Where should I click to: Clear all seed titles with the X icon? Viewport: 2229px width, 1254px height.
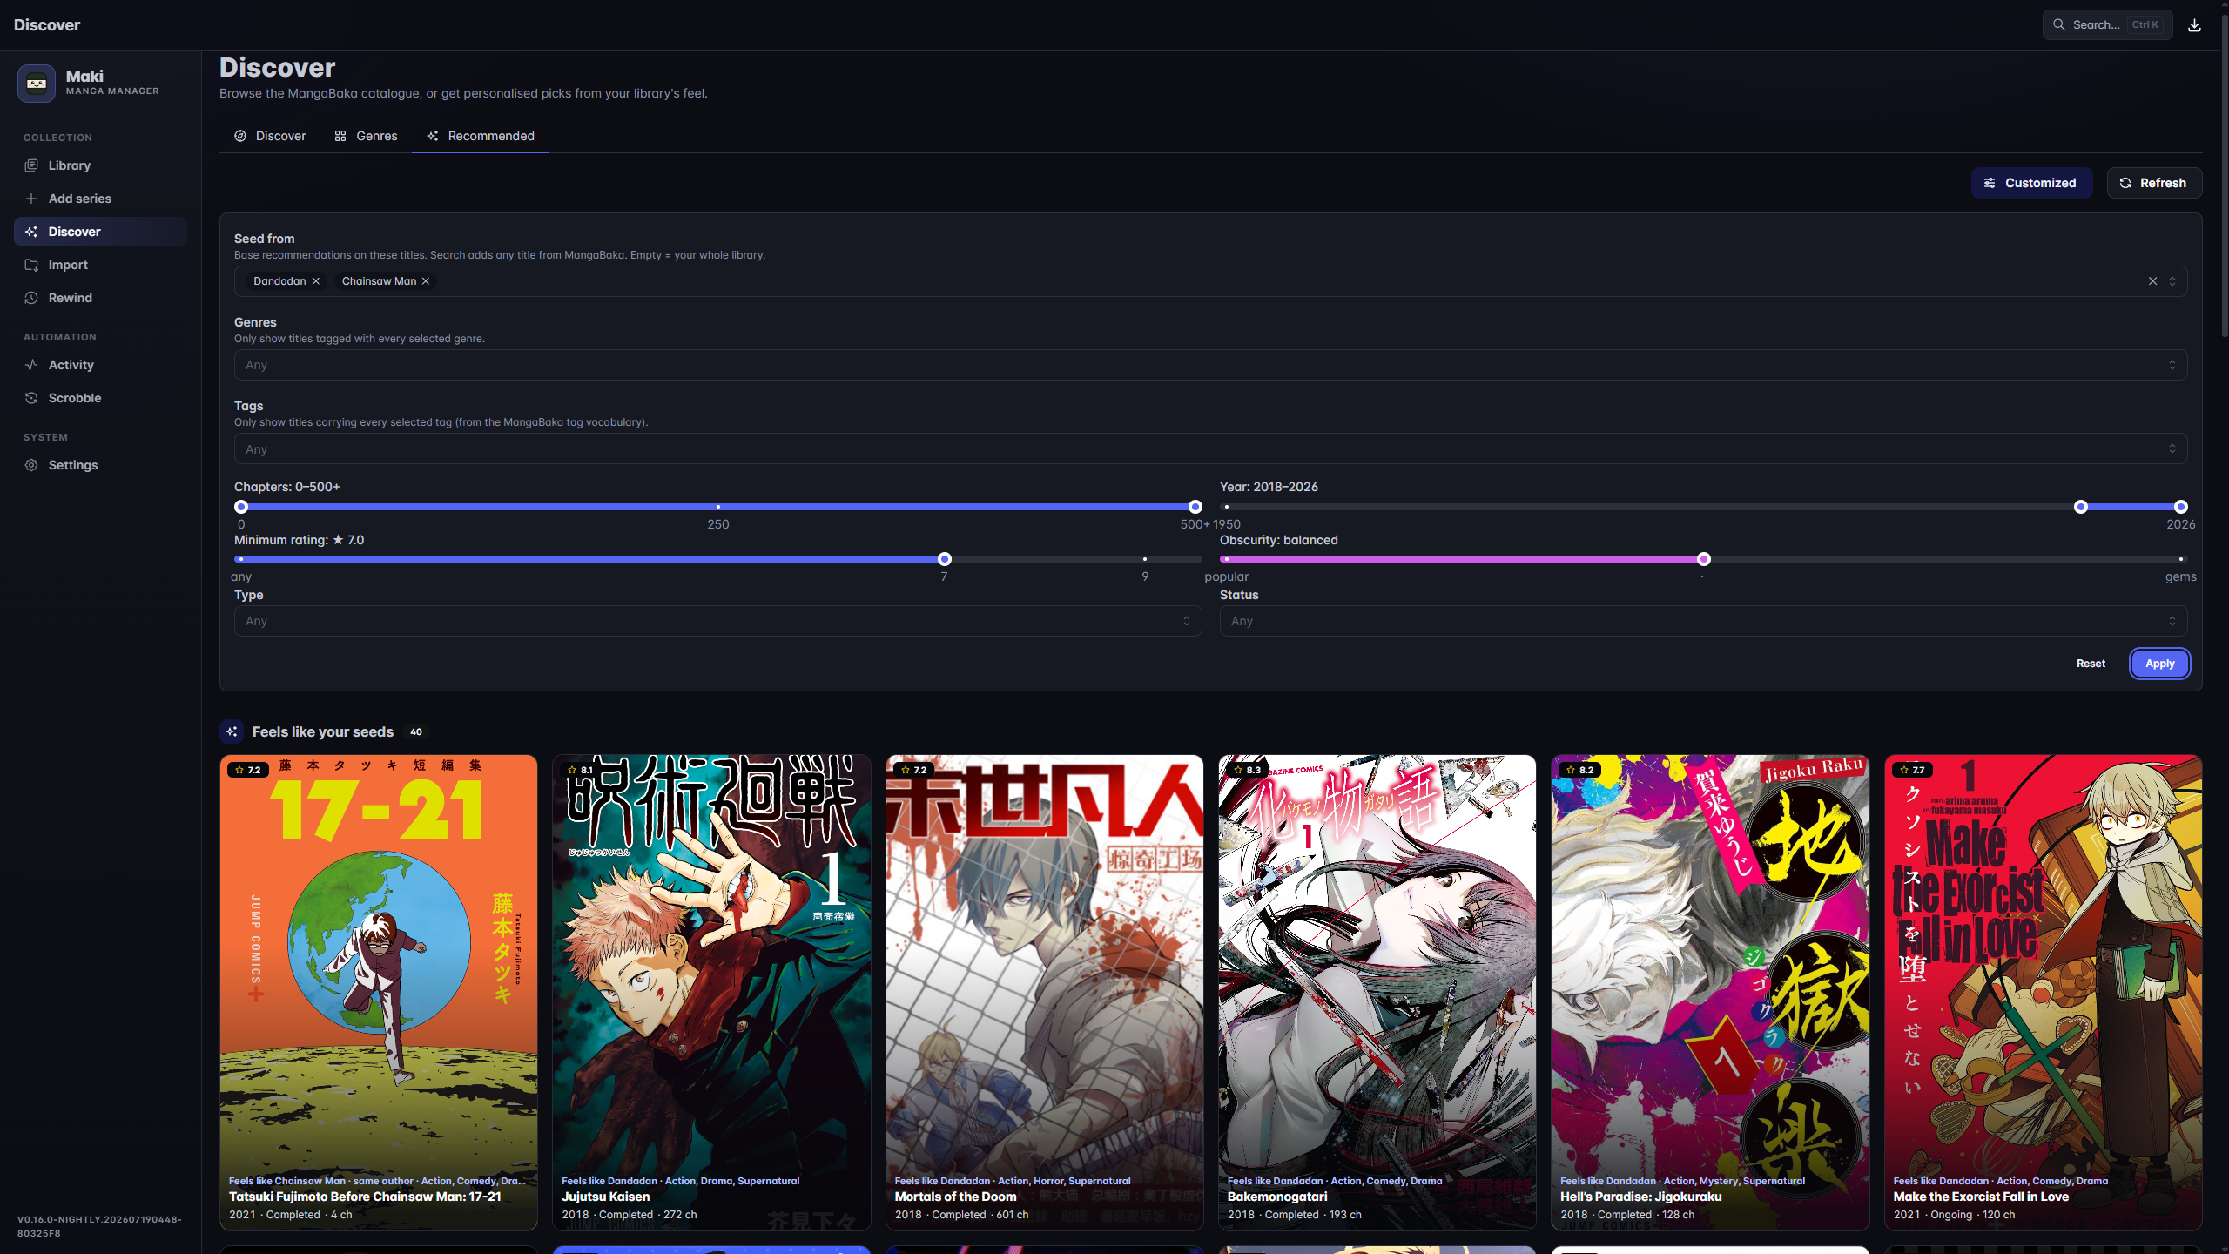pos(2152,281)
